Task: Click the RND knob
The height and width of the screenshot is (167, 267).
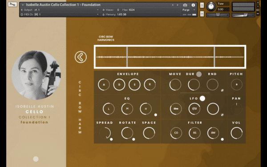Action: click(x=213, y=85)
